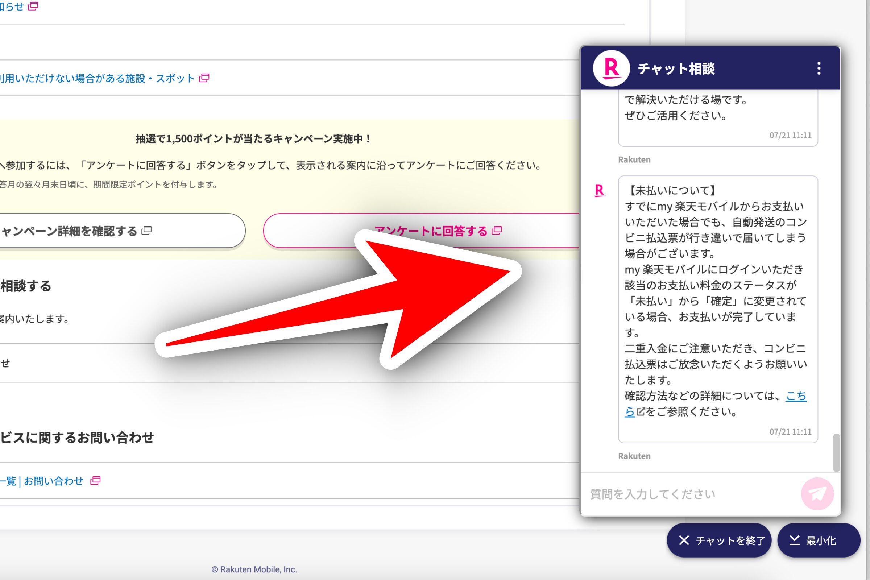870x580 pixels.
Task: Open the chat options three-dot menu
Action: point(819,69)
